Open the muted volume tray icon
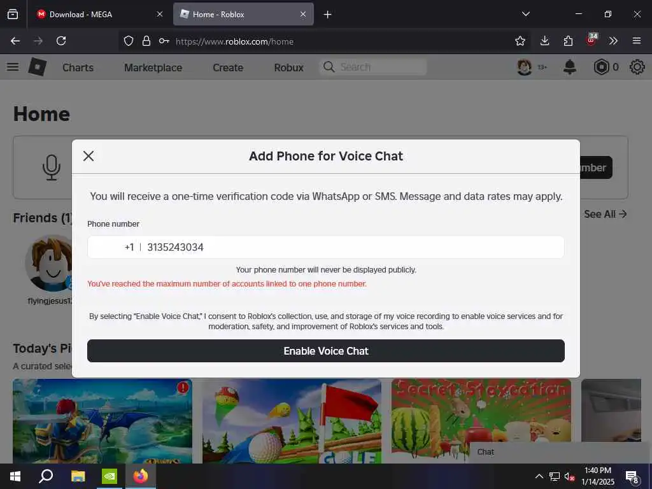 (570, 476)
